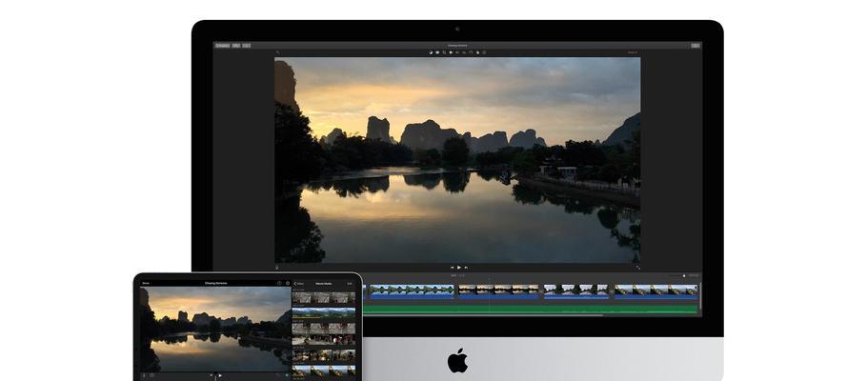Click Reset All above the viewer
The height and width of the screenshot is (381, 847).
pyautogui.click(x=632, y=52)
